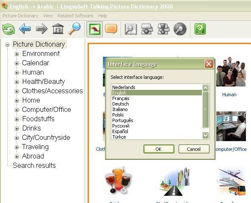251x203 pixels.
Task: Select Türkçe in the language list
Action: click(x=157, y=137)
